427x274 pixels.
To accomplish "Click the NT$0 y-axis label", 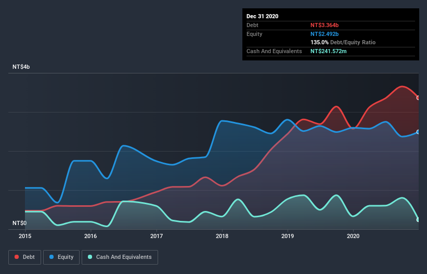I will (20, 223).
